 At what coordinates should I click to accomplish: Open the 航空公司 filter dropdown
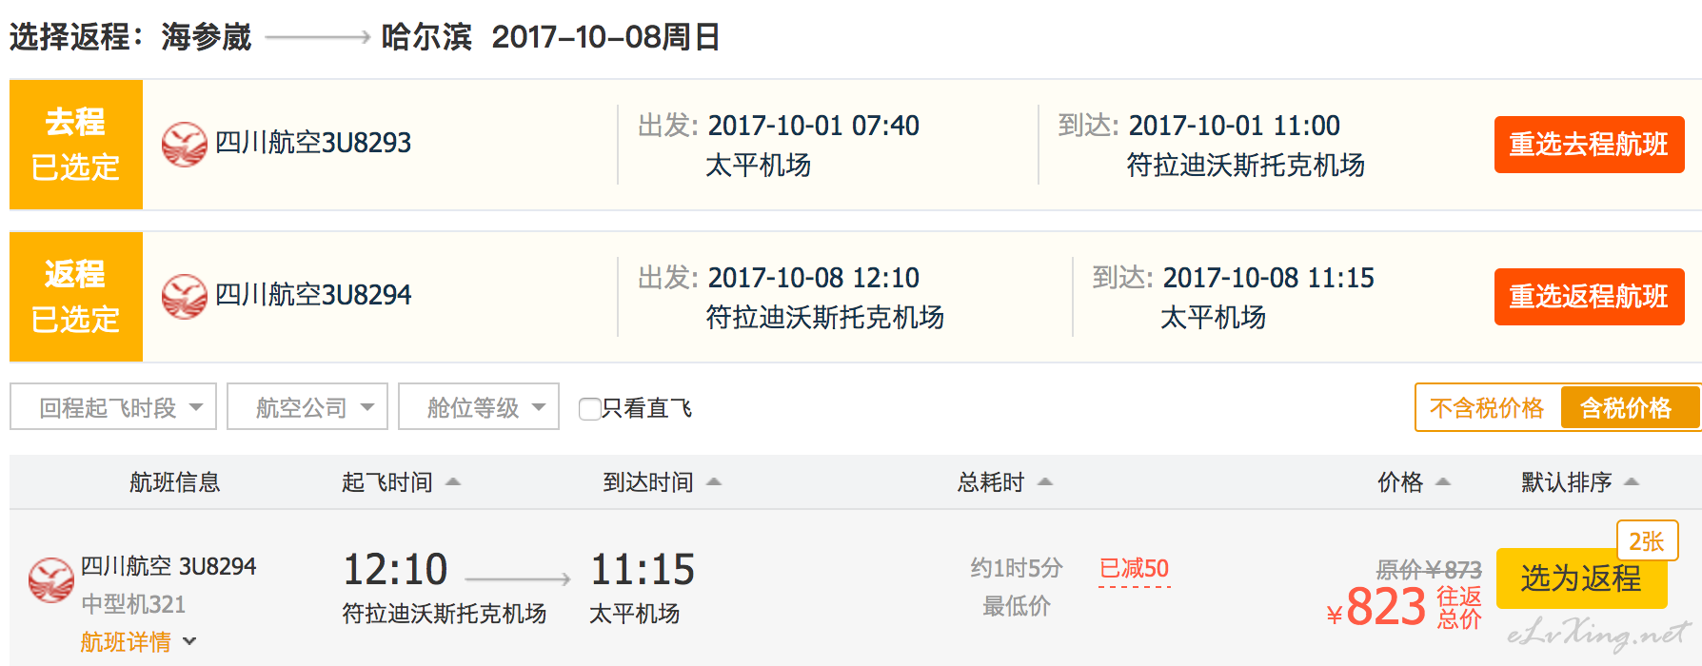tap(307, 407)
